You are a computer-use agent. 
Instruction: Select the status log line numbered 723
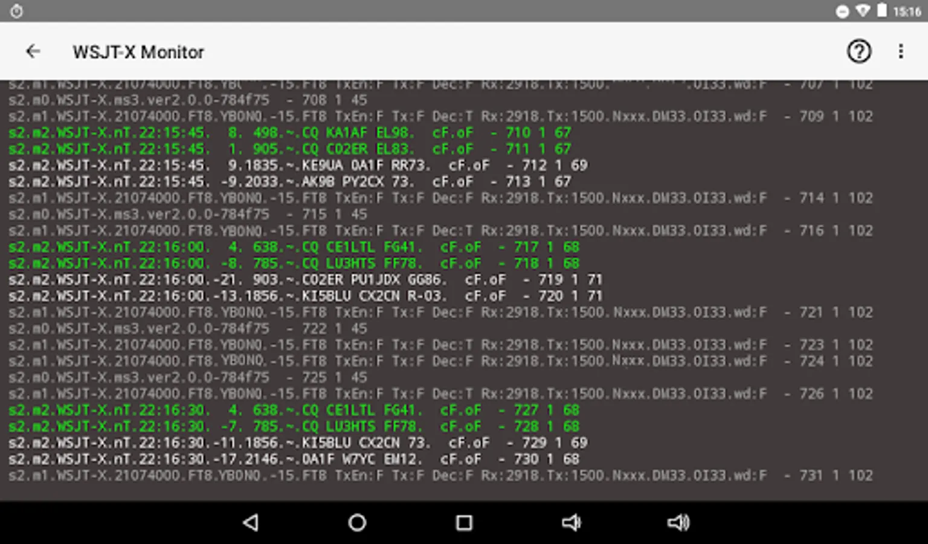coord(440,345)
